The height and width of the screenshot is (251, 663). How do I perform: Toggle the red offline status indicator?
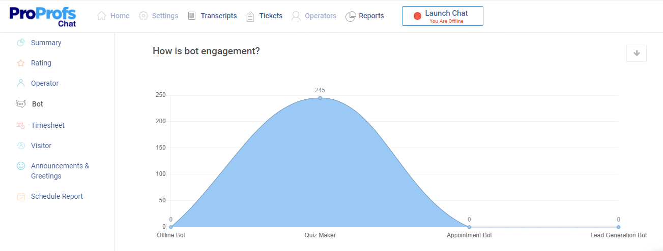tap(418, 16)
